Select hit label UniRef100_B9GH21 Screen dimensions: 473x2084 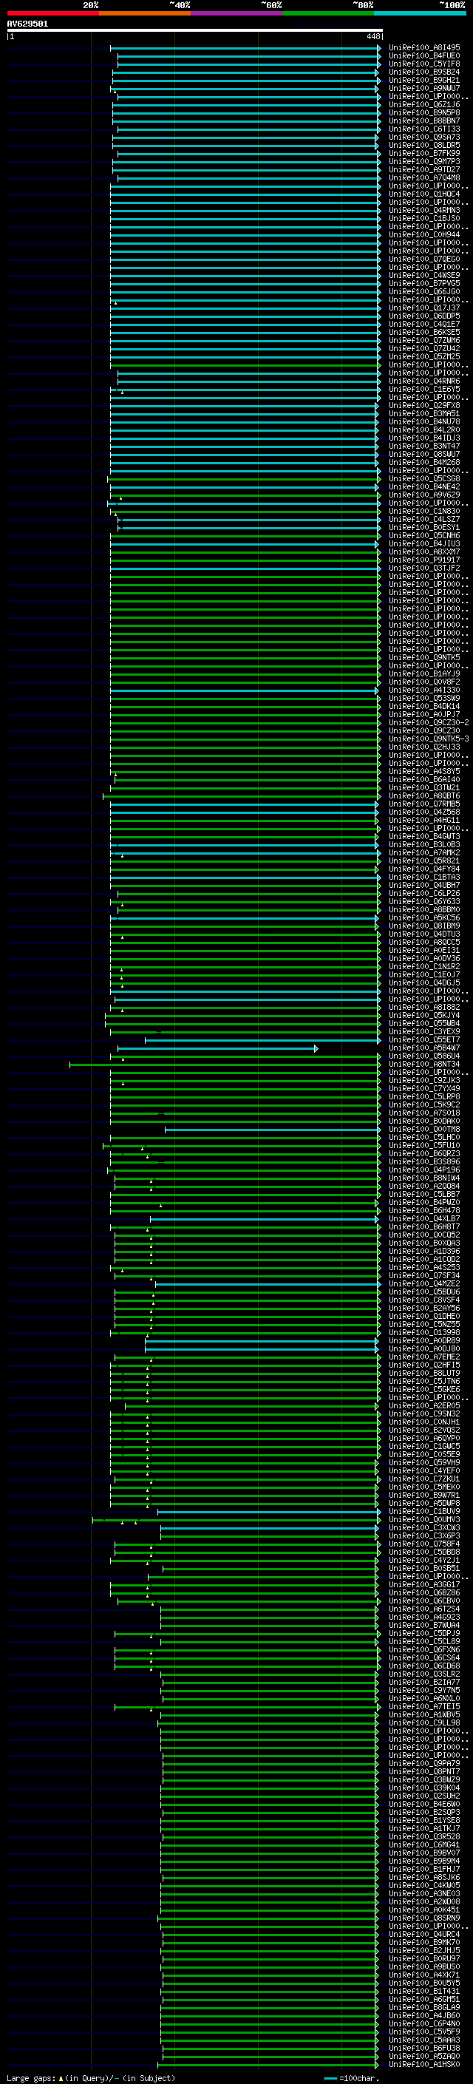[x=424, y=80]
